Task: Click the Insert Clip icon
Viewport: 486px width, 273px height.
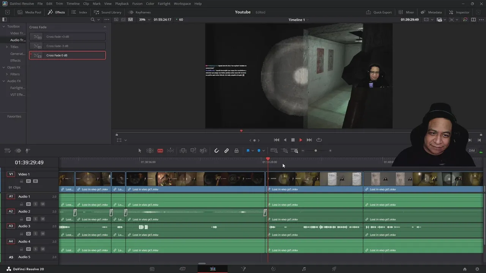Action: 183,151
